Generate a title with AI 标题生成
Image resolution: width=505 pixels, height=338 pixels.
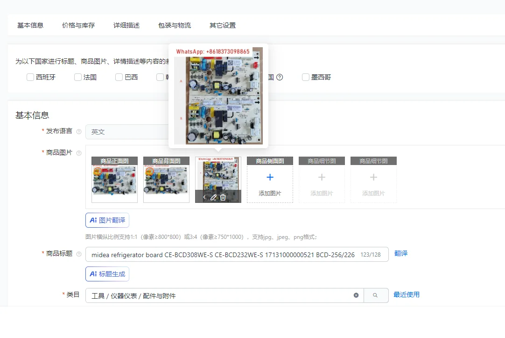[107, 274]
